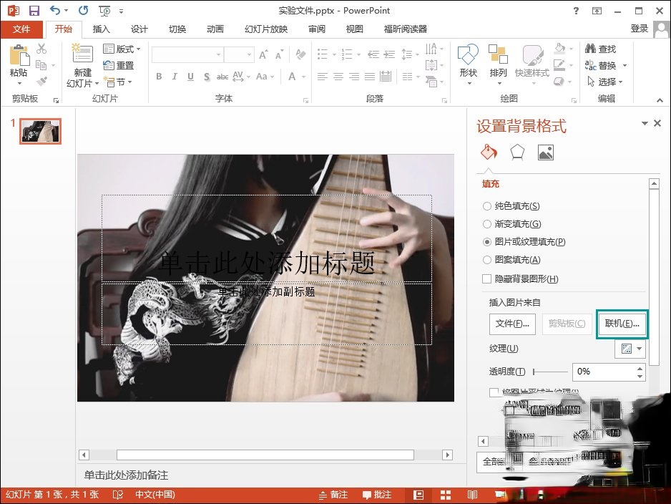Viewport: 671px width, 504px height.
Task: Select the Bold formatting icon
Action: pyautogui.click(x=159, y=77)
